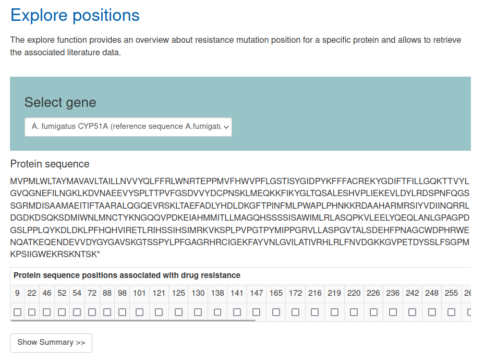Screen dimensions: 485x362
Task: Check the box below position 147
Action: (x=257, y=312)
